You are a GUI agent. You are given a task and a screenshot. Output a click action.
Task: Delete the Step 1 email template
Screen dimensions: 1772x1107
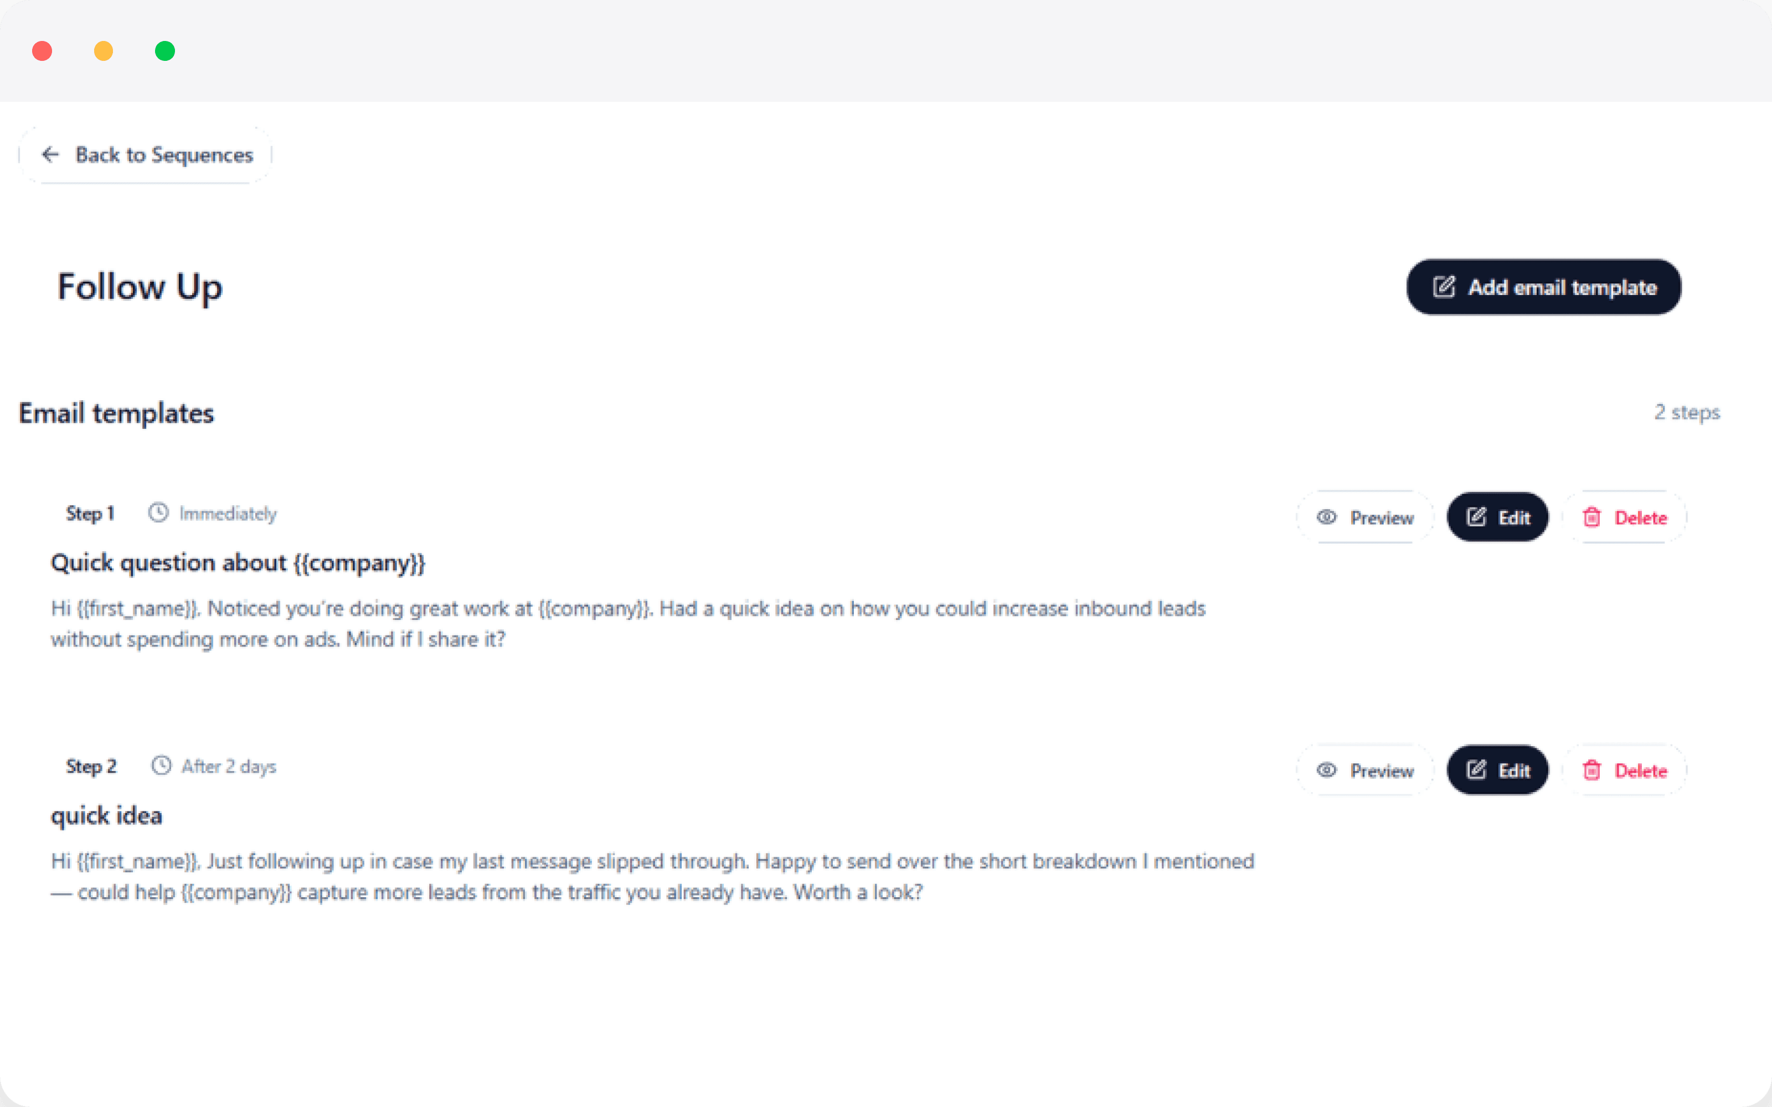[x=1625, y=517]
